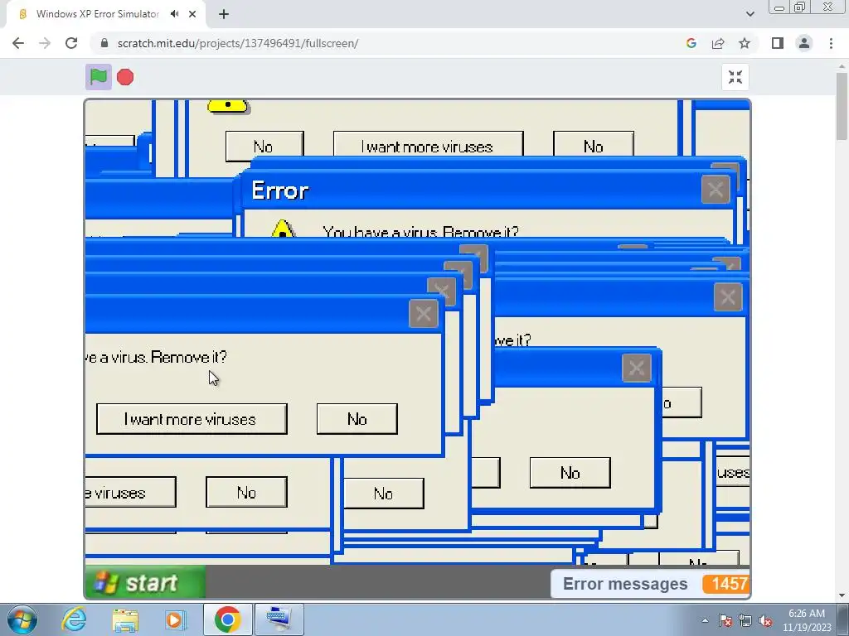Click 'No' in the small front-right dialog
The width and height of the screenshot is (849, 636).
570,473
